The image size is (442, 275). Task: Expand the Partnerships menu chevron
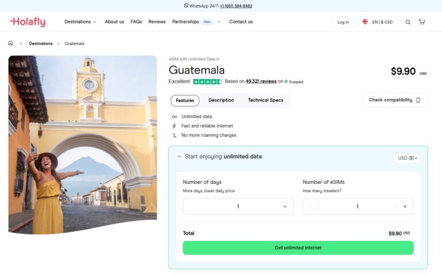[x=219, y=22]
